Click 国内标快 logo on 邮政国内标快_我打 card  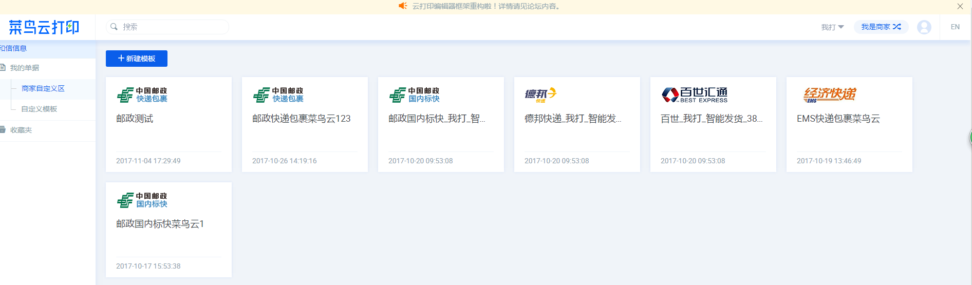415,95
